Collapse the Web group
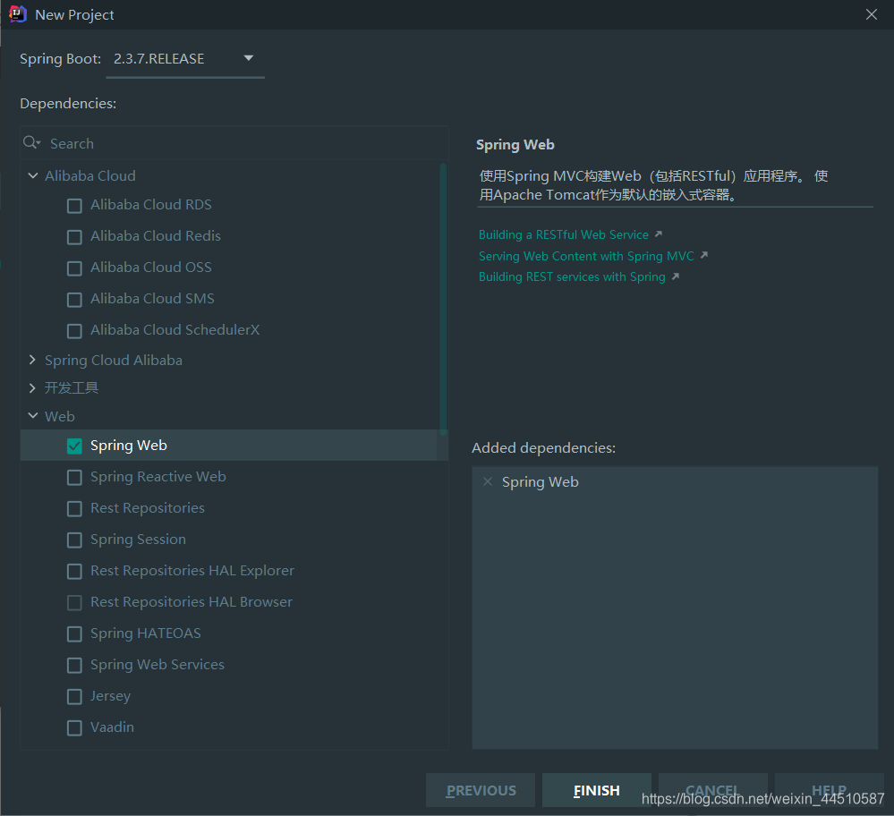The width and height of the screenshot is (894, 816). (x=33, y=416)
